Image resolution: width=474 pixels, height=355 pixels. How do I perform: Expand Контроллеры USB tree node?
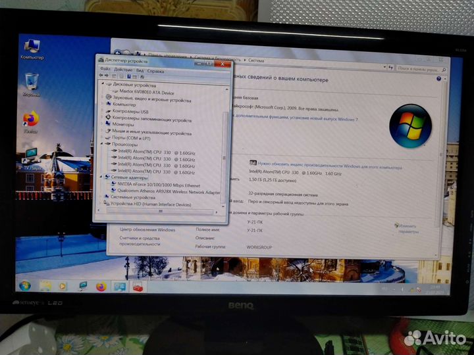102,111
